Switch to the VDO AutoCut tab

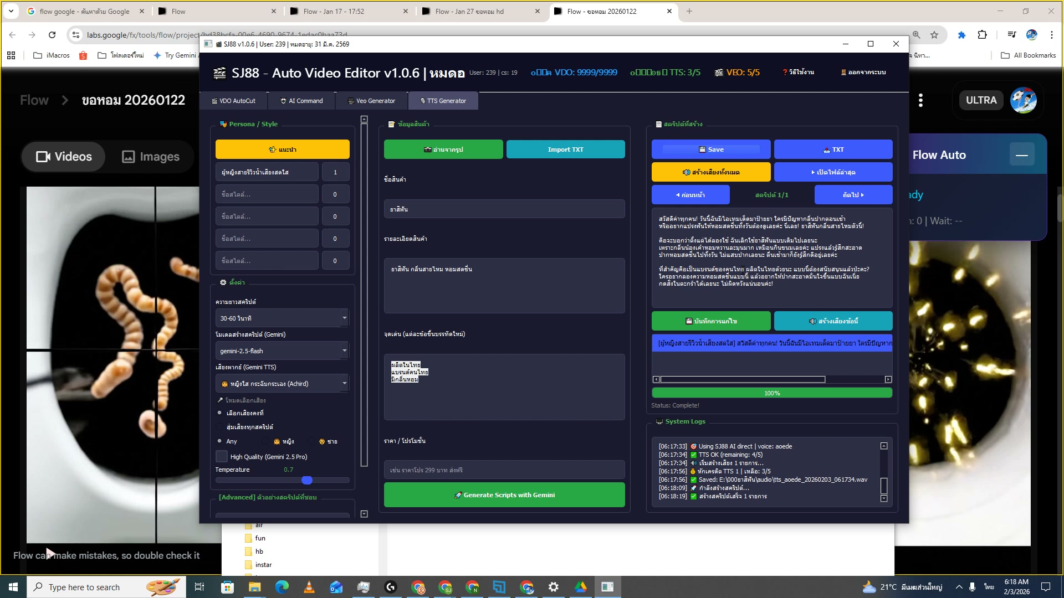[233, 101]
